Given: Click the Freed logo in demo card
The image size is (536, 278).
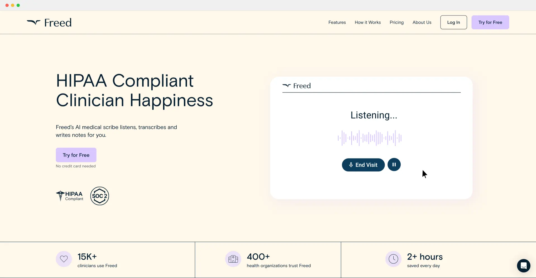Looking at the screenshot, I should click(x=296, y=86).
